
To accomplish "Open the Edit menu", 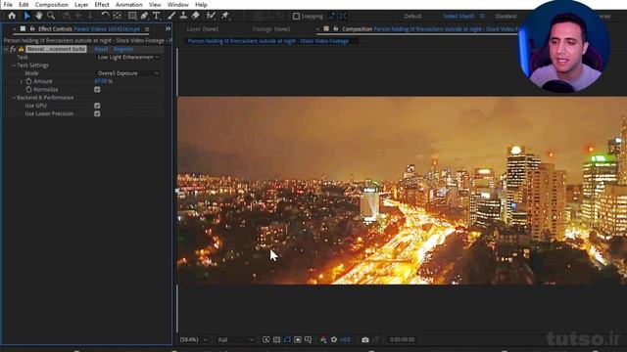I will click(24, 5).
